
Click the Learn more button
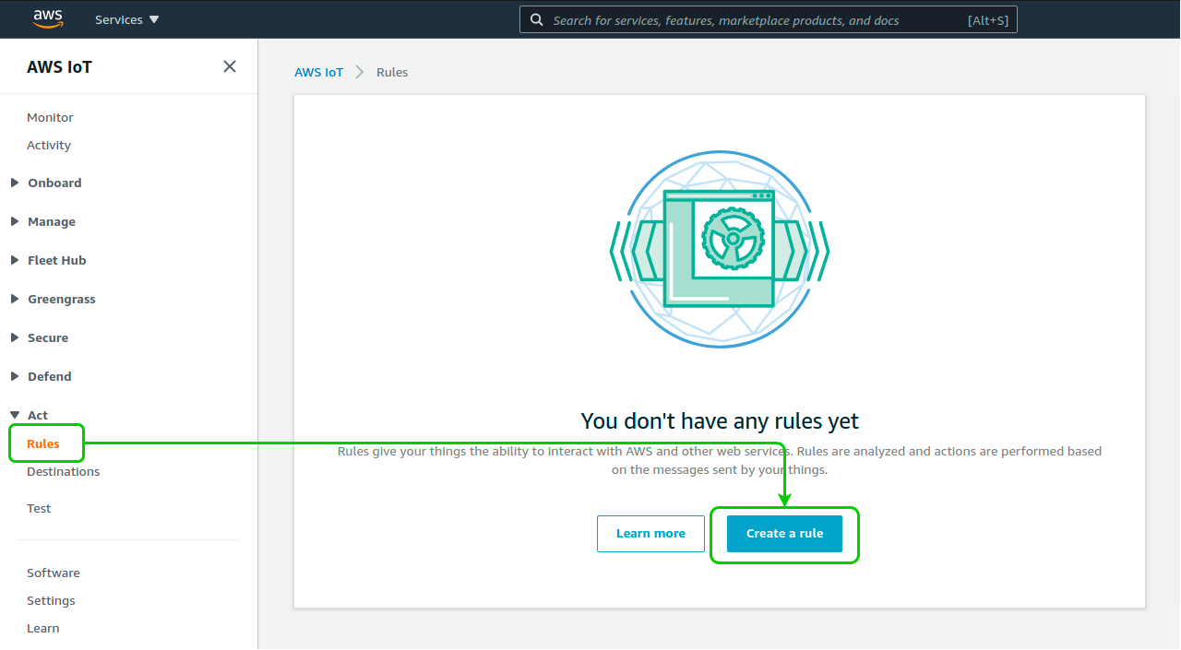click(x=650, y=534)
